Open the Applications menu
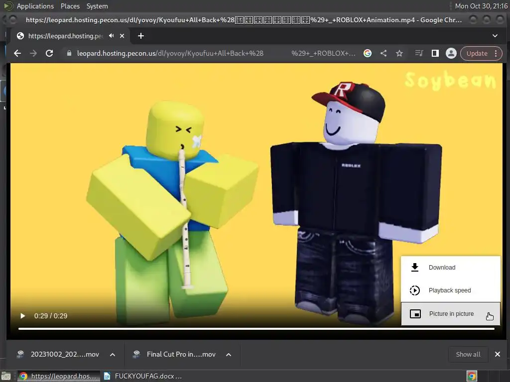The width and height of the screenshot is (510, 382). (35, 6)
